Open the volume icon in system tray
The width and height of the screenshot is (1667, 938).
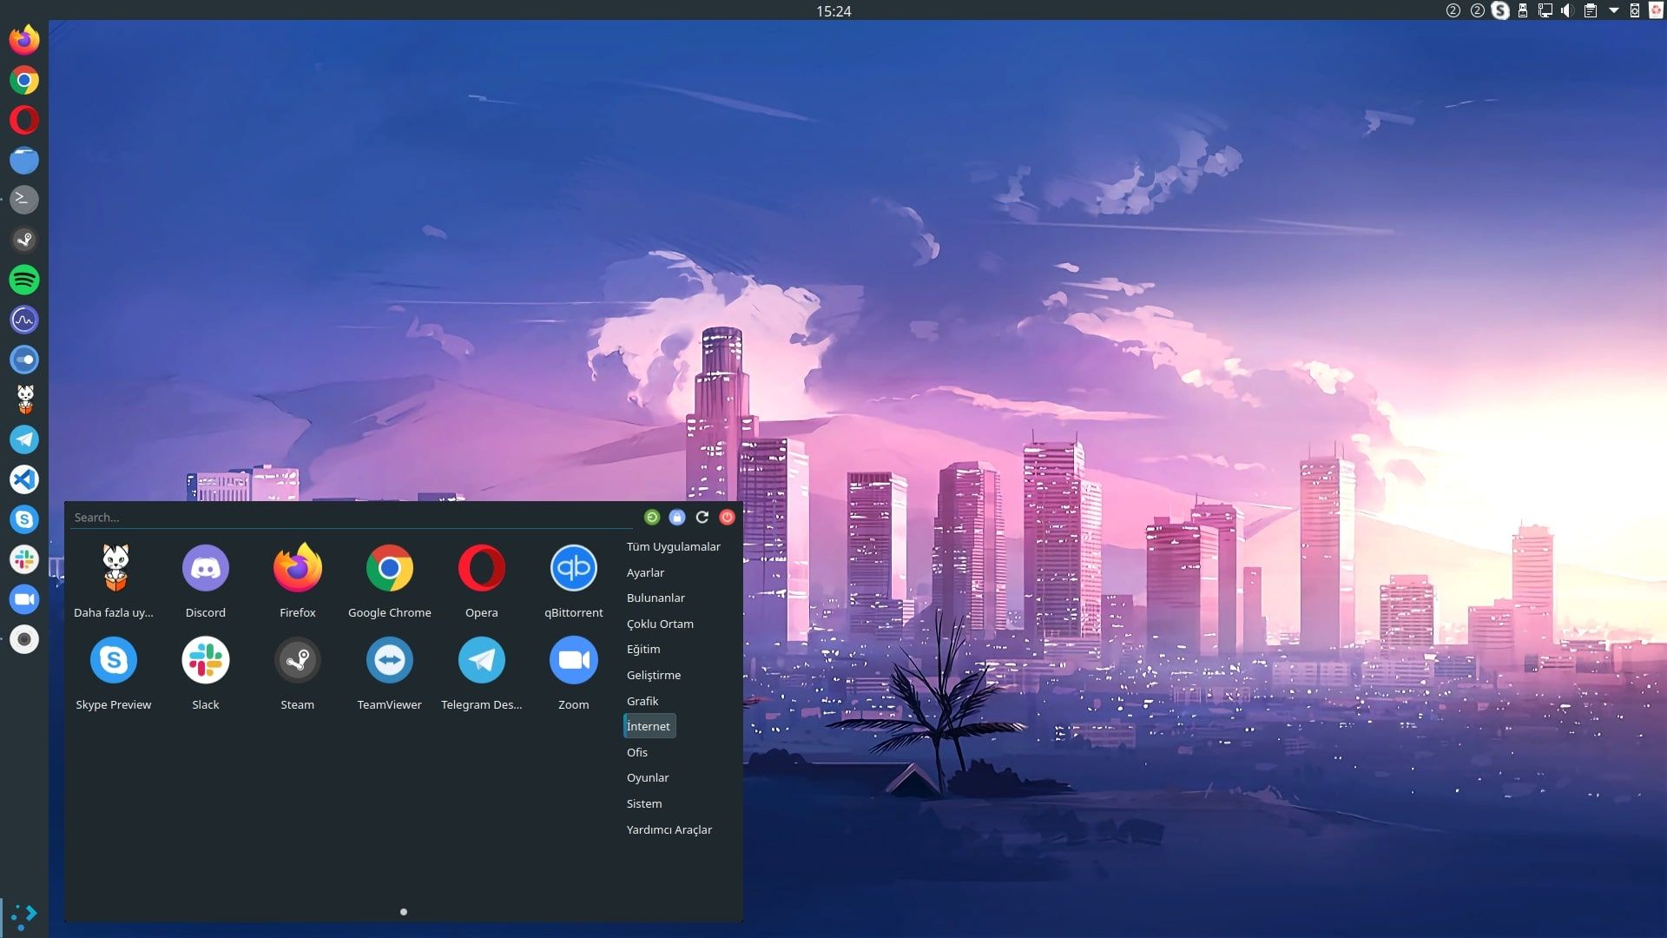[1567, 11]
